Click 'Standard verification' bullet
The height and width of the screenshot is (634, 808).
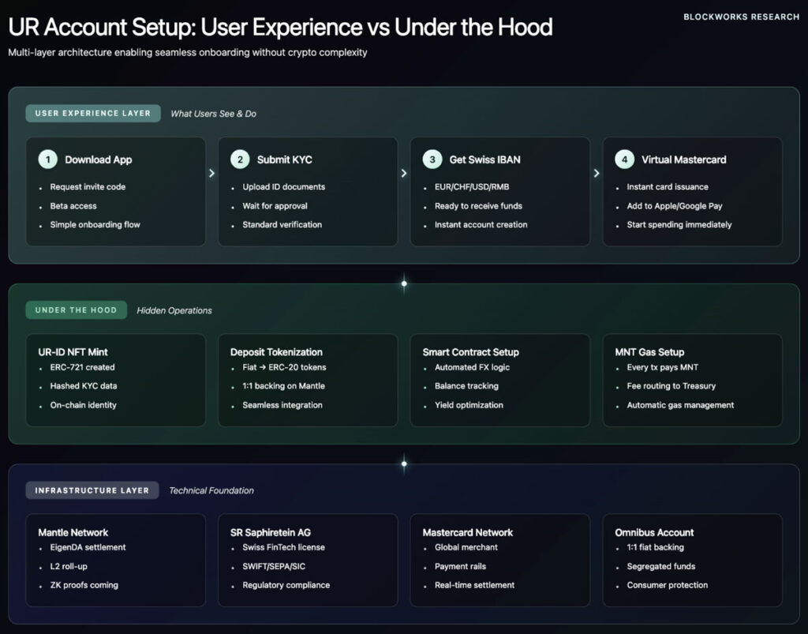pos(282,225)
